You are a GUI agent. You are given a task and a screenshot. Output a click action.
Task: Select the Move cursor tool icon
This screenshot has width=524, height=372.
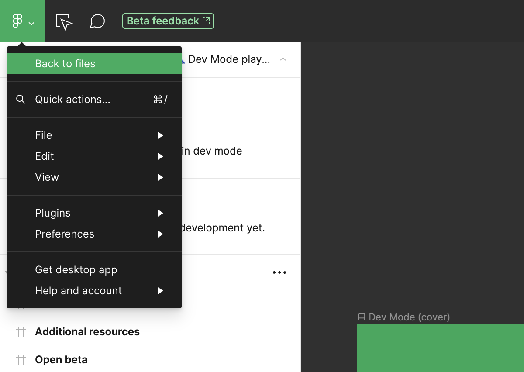64,21
